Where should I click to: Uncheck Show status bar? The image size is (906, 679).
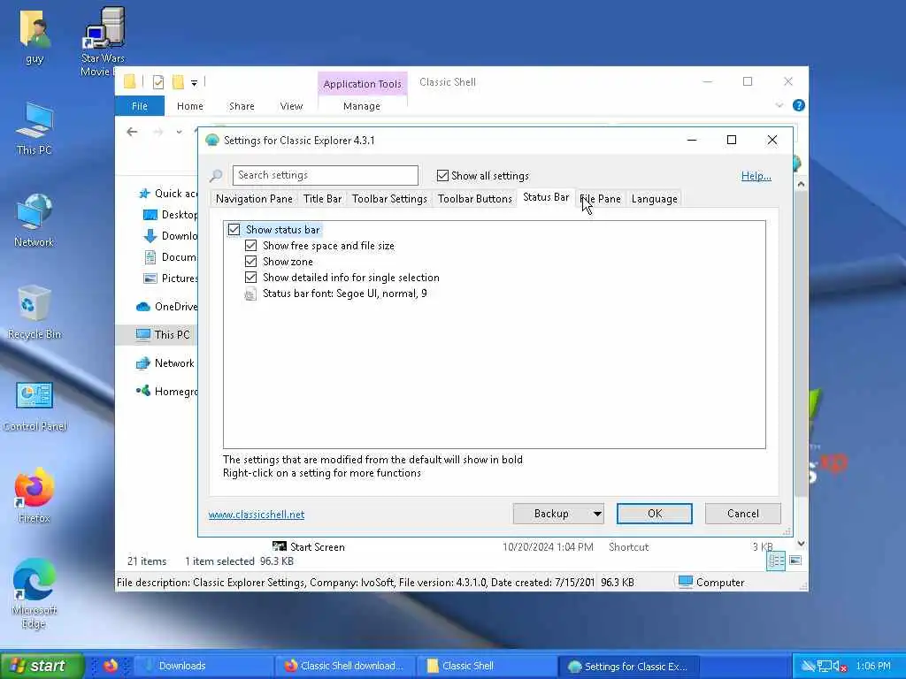coord(234,230)
